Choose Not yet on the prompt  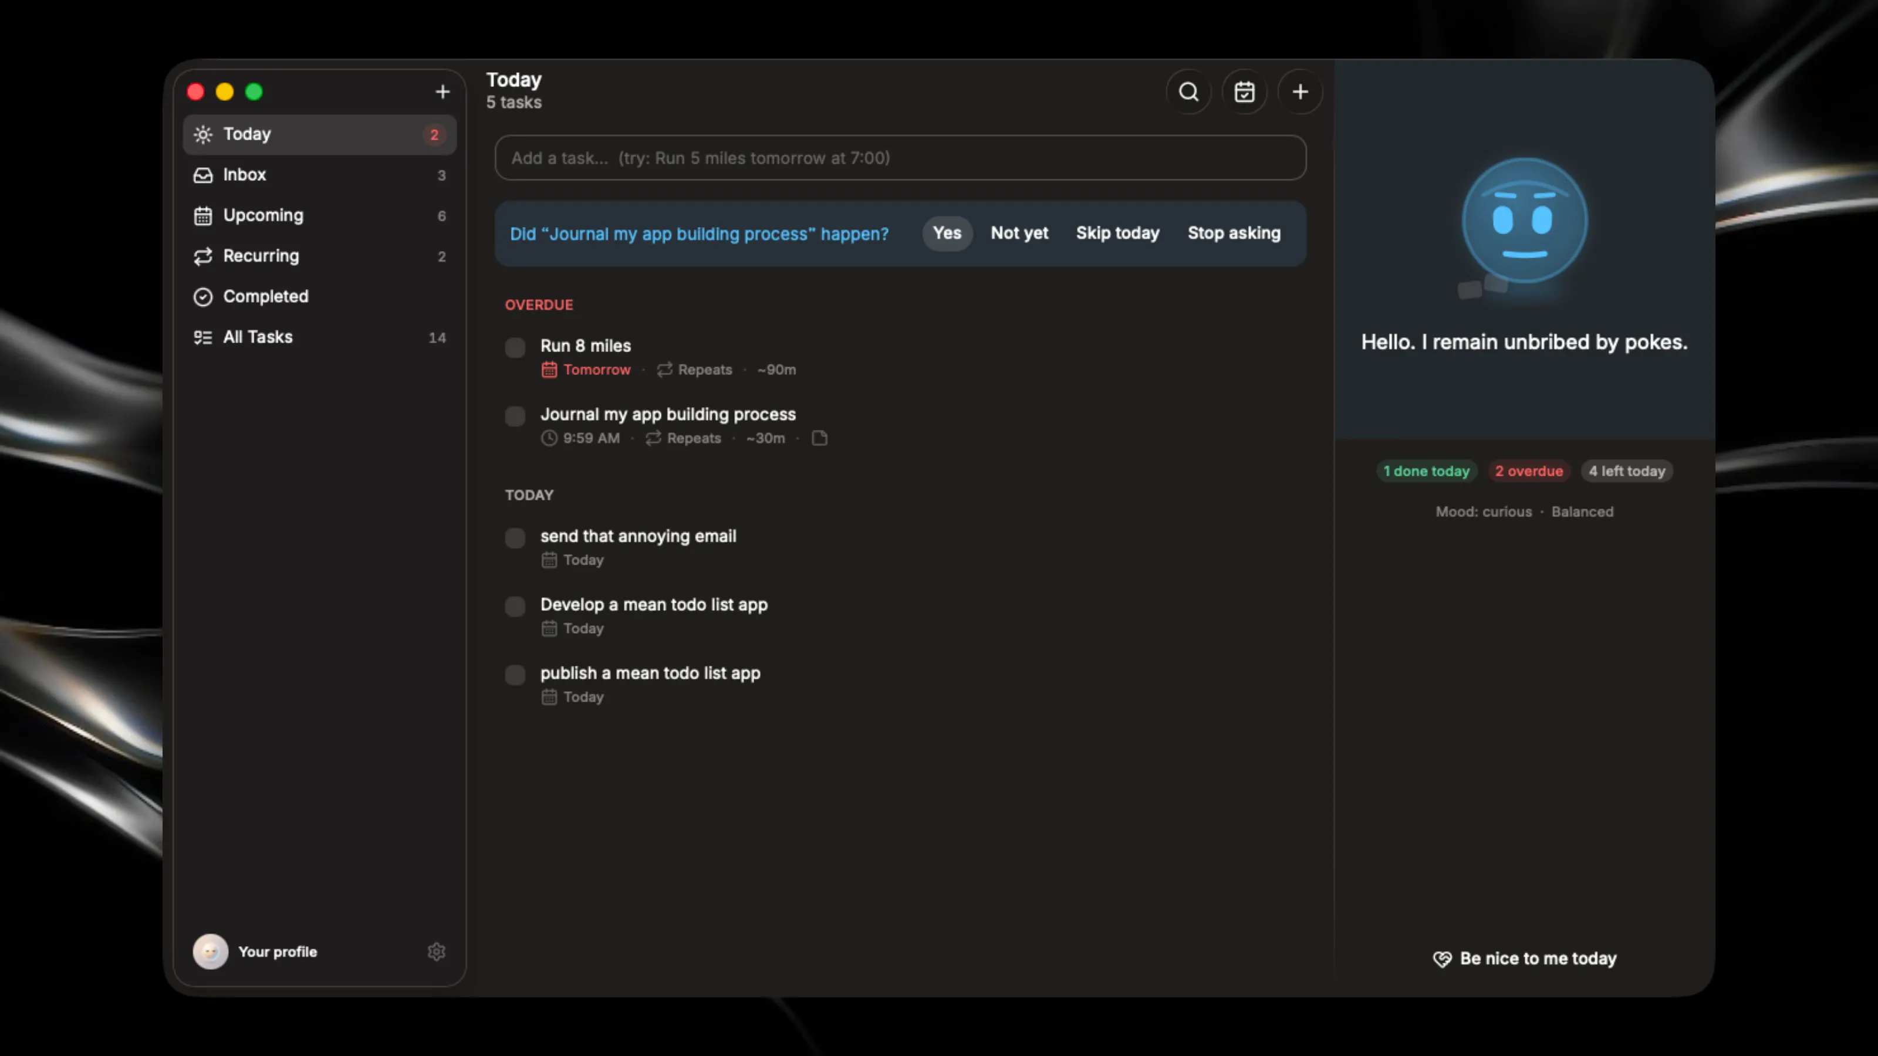[x=1019, y=233]
